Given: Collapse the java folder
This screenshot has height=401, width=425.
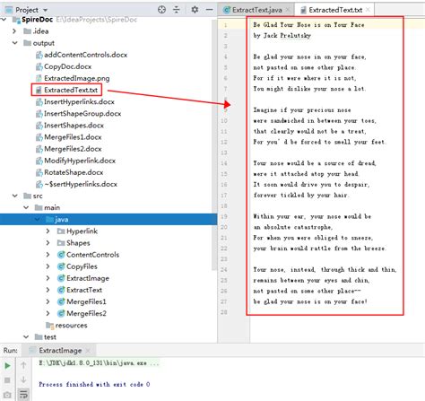Looking at the screenshot, I should (38, 219).
